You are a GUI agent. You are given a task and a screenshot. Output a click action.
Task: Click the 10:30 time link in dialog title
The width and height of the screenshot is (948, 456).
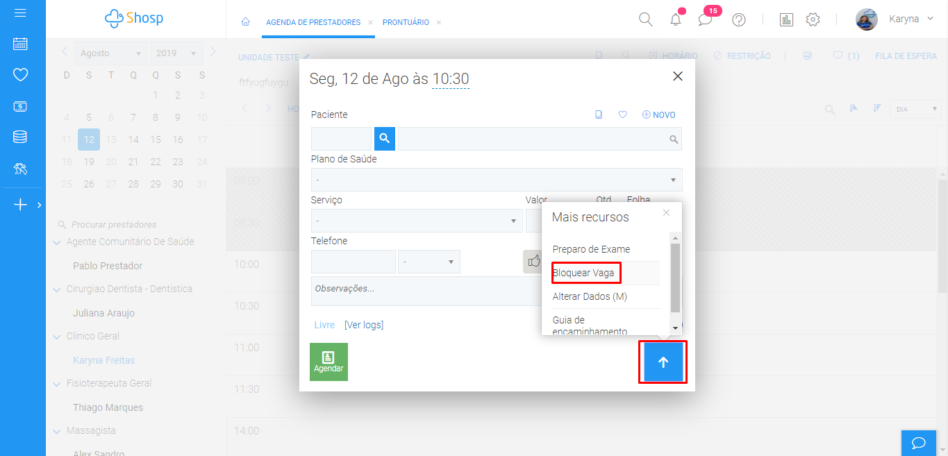(x=451, y=79)
